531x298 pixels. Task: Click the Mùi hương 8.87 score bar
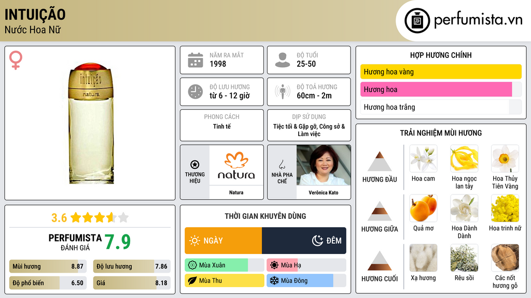48,266
